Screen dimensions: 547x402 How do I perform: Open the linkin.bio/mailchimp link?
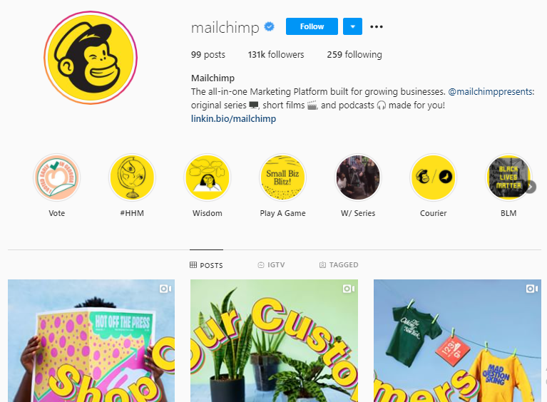click(233, 118)
